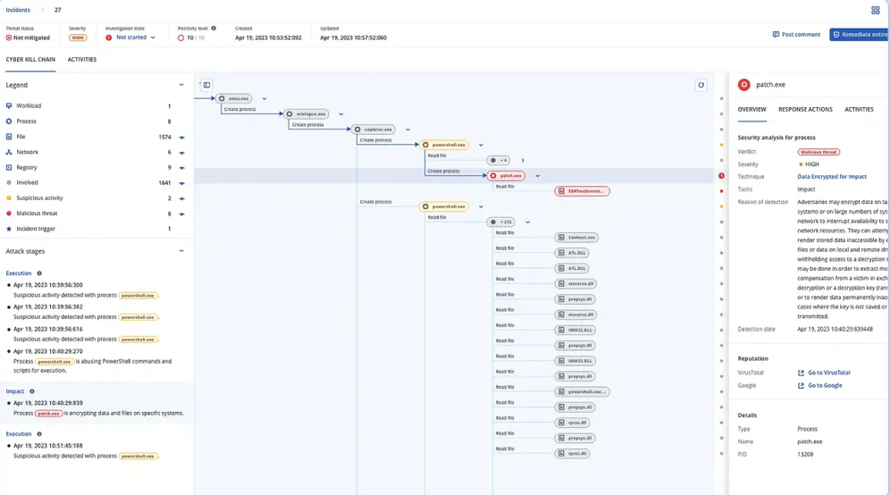Toggle the side panel icon in graph

(x=206, y=85)
